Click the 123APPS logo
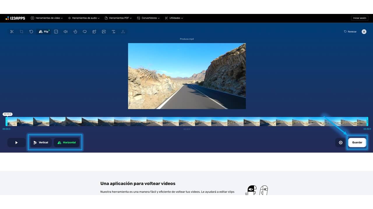 point(15,18)
